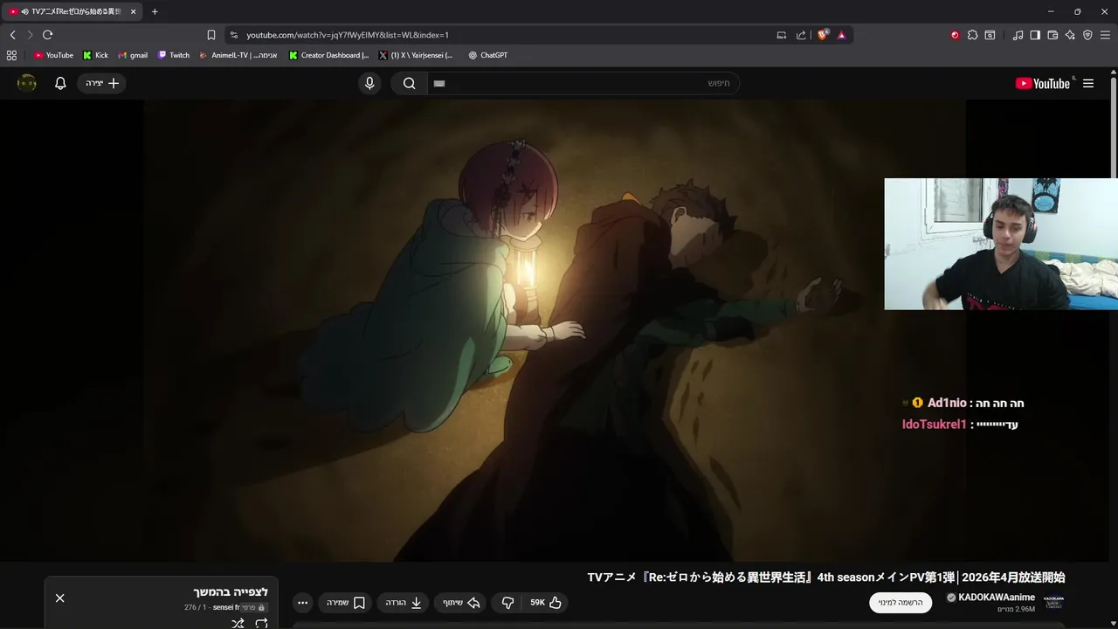Image resolution: width=1118 pixels, height=629 pixels.
Task: Download the video (הורדה)
Action: 404,603
